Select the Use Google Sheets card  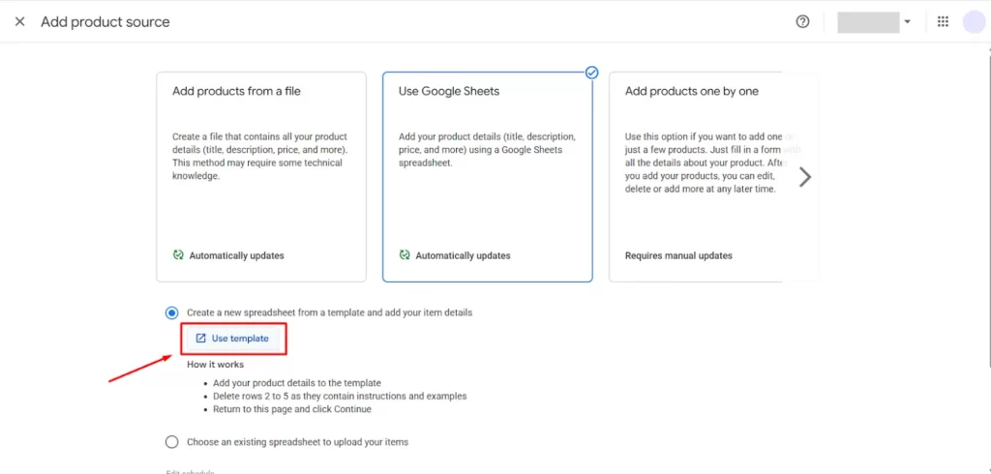(488, 176)
